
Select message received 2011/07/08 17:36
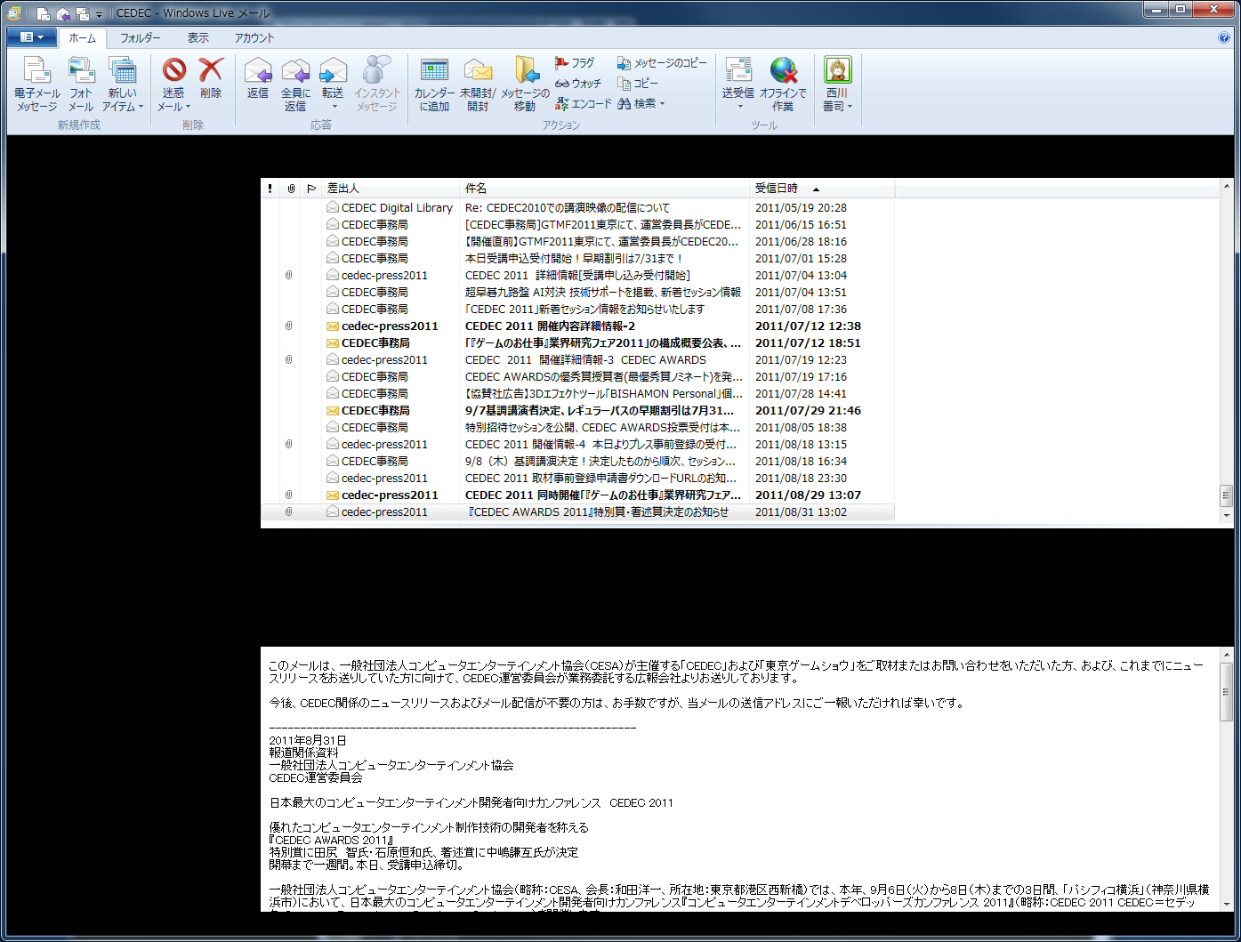tap(577, 309)
